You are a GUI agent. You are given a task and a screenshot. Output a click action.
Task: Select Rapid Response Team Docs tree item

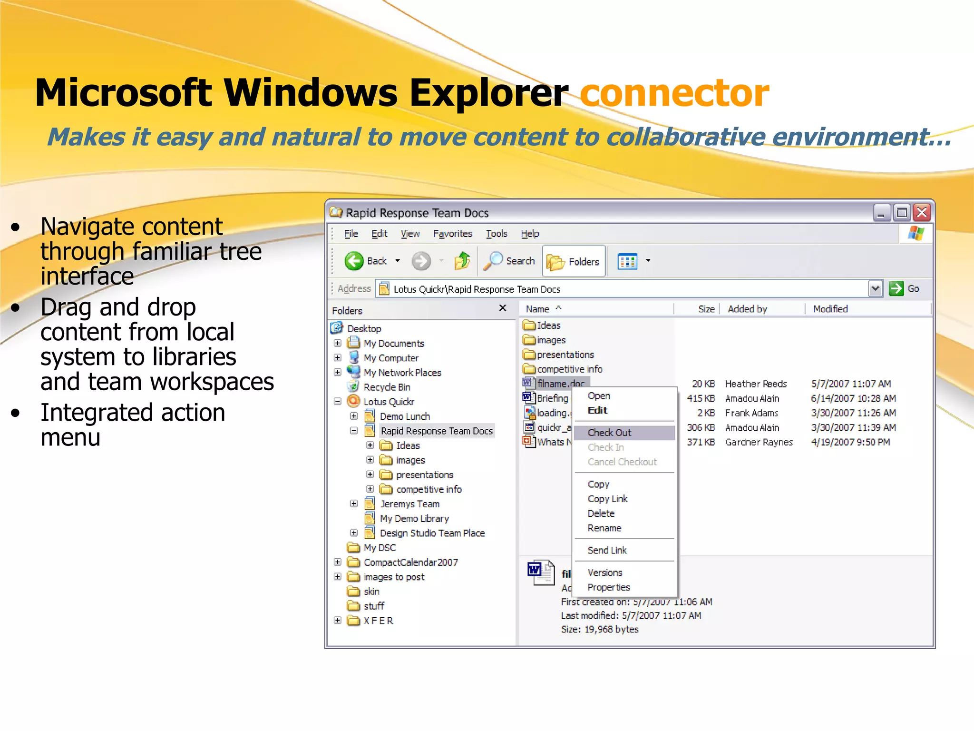(x=436, y=431)
